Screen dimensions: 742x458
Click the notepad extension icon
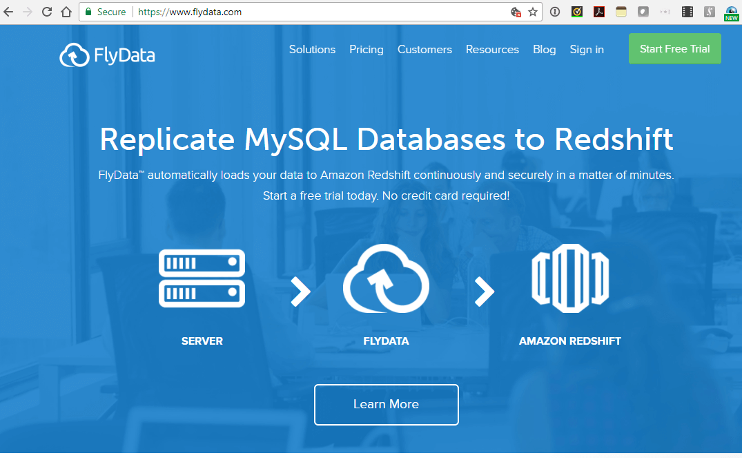(621, 12)
